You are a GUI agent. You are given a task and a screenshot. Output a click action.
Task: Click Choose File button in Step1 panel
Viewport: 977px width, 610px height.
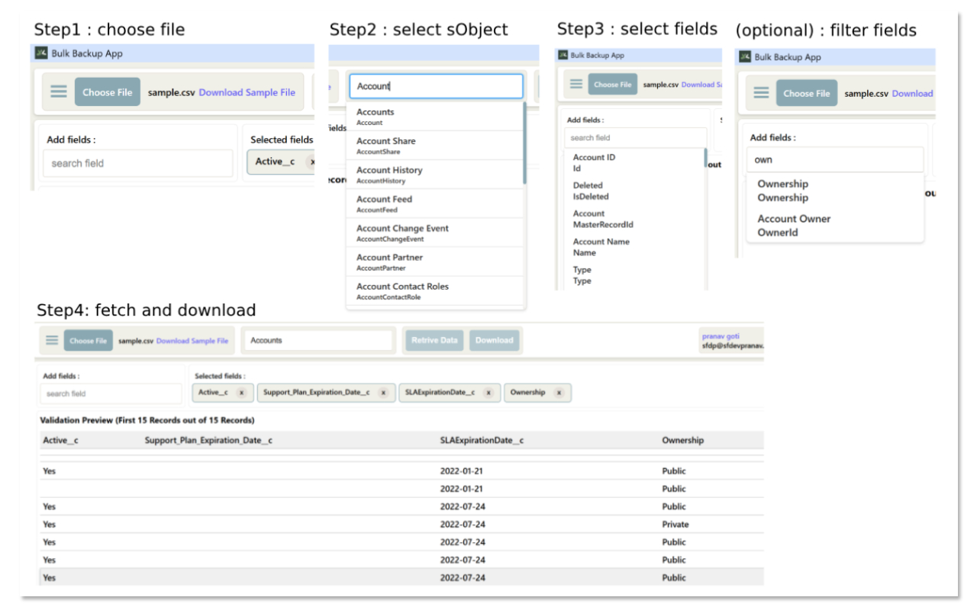(107, 92)
